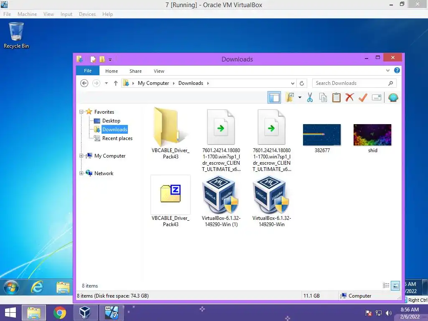This screenshot has height=321, width=428.
Task: Switch to the Share ribbon tab
Action: point(135,71)
